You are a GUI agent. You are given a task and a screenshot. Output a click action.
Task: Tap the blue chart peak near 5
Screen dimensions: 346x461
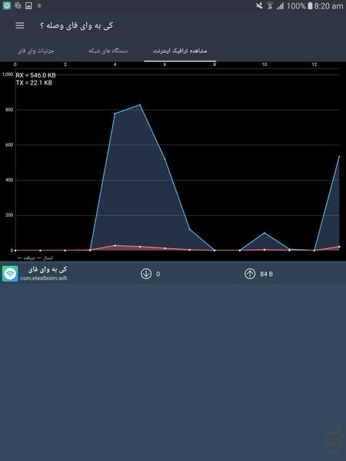click(x=140, y=104)
